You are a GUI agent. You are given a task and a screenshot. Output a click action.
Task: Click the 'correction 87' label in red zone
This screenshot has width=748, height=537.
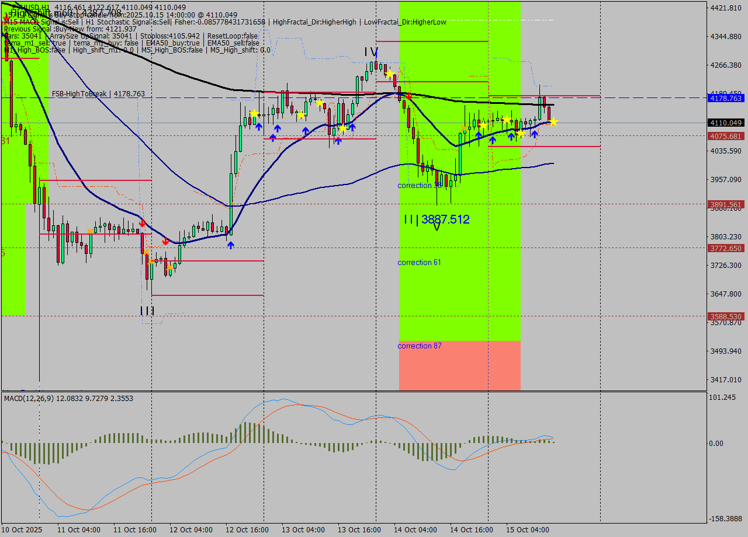pos(419,346)
